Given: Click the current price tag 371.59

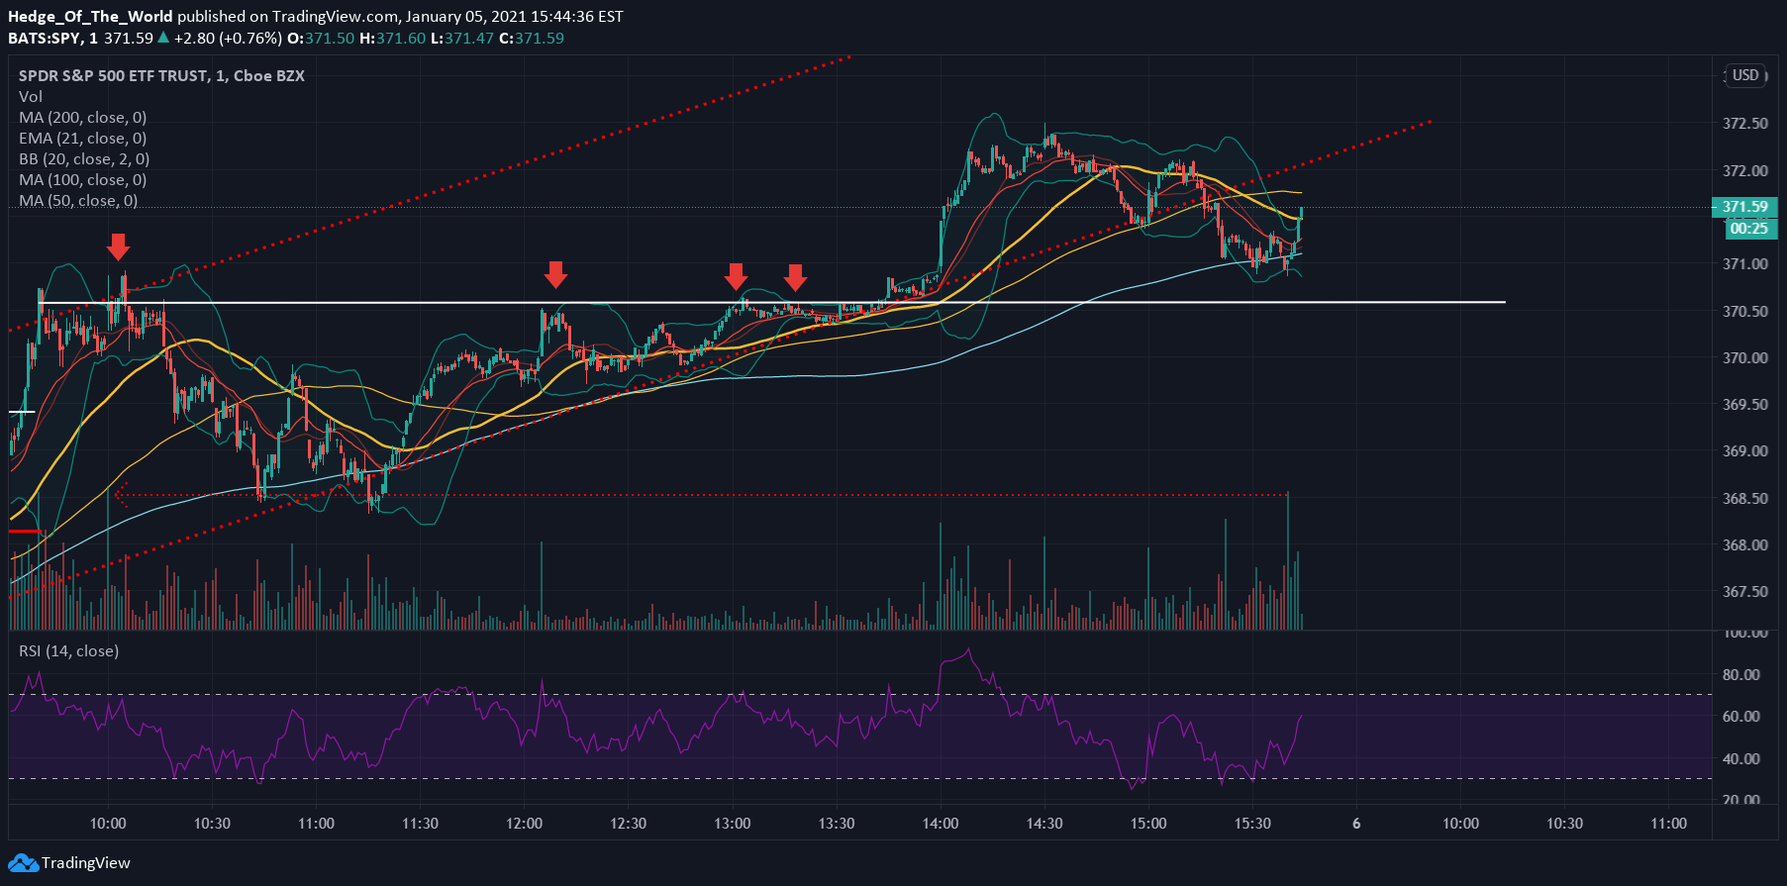Looking at the screenshot, I should click(x=1744, y=207).
